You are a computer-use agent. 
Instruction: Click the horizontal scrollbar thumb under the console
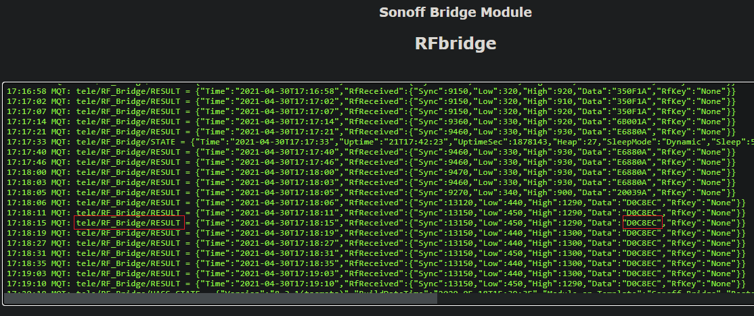pyautogui.click(x=220, y=298)
